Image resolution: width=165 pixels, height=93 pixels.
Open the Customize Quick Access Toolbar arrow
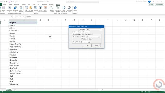[x=19, y=2]
